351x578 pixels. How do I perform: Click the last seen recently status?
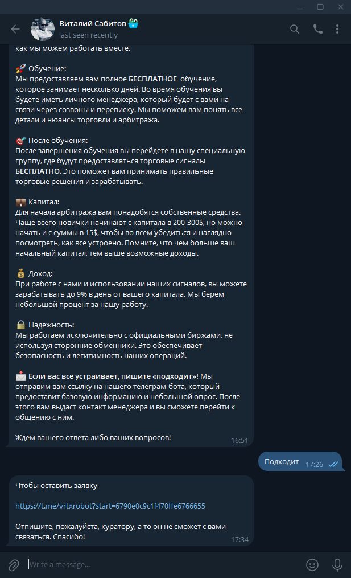pyautogui.click(x=88, y=35)
